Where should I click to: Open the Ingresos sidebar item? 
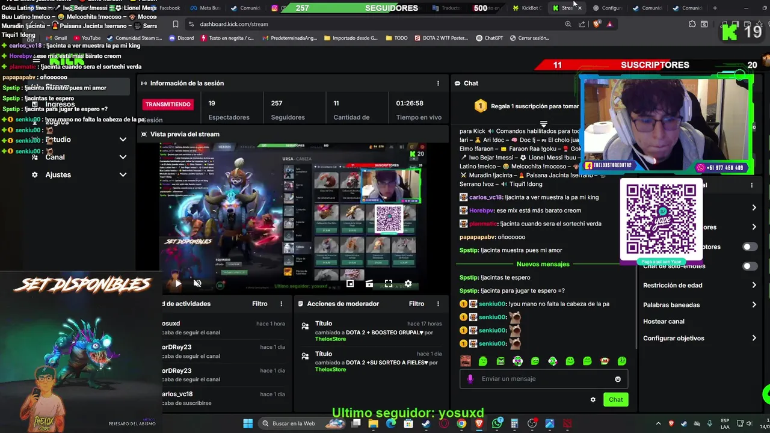pos(60,104)
